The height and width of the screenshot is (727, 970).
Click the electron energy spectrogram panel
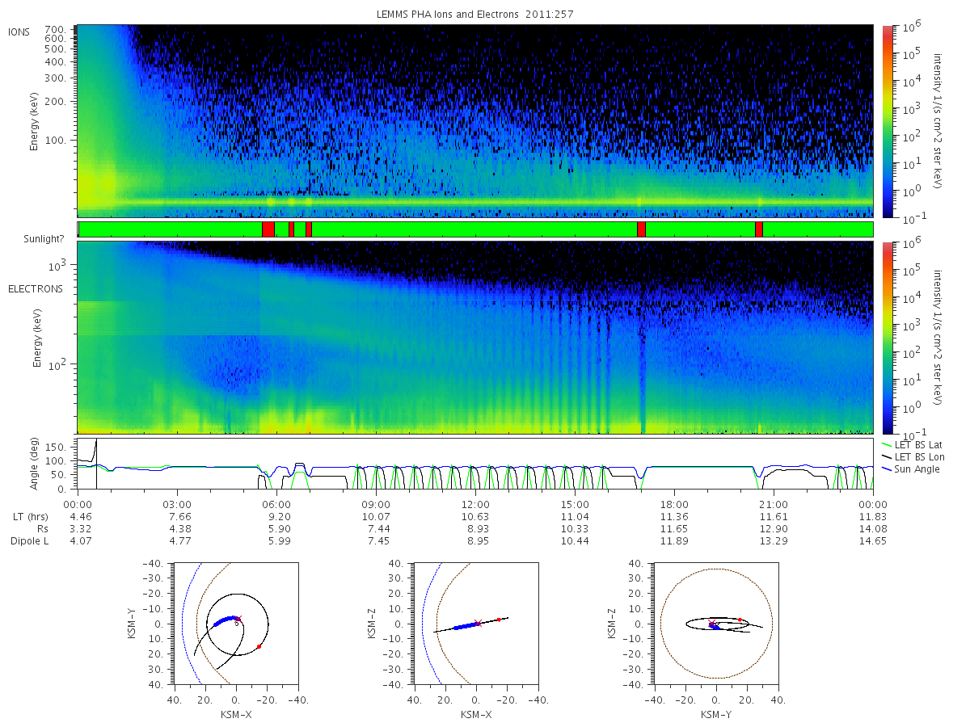click(x=475, y=338)
